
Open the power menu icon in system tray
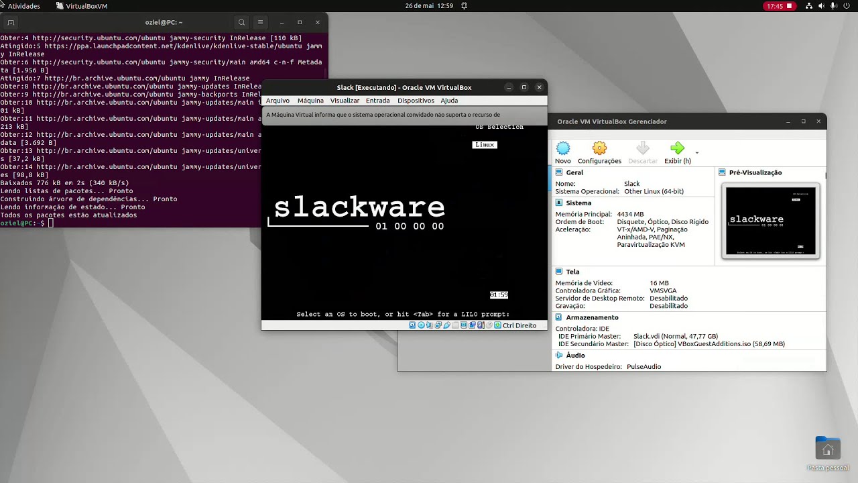[847, 6]
